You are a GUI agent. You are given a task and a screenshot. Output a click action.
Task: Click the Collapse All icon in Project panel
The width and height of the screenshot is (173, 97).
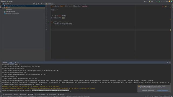tap(38, 4)
